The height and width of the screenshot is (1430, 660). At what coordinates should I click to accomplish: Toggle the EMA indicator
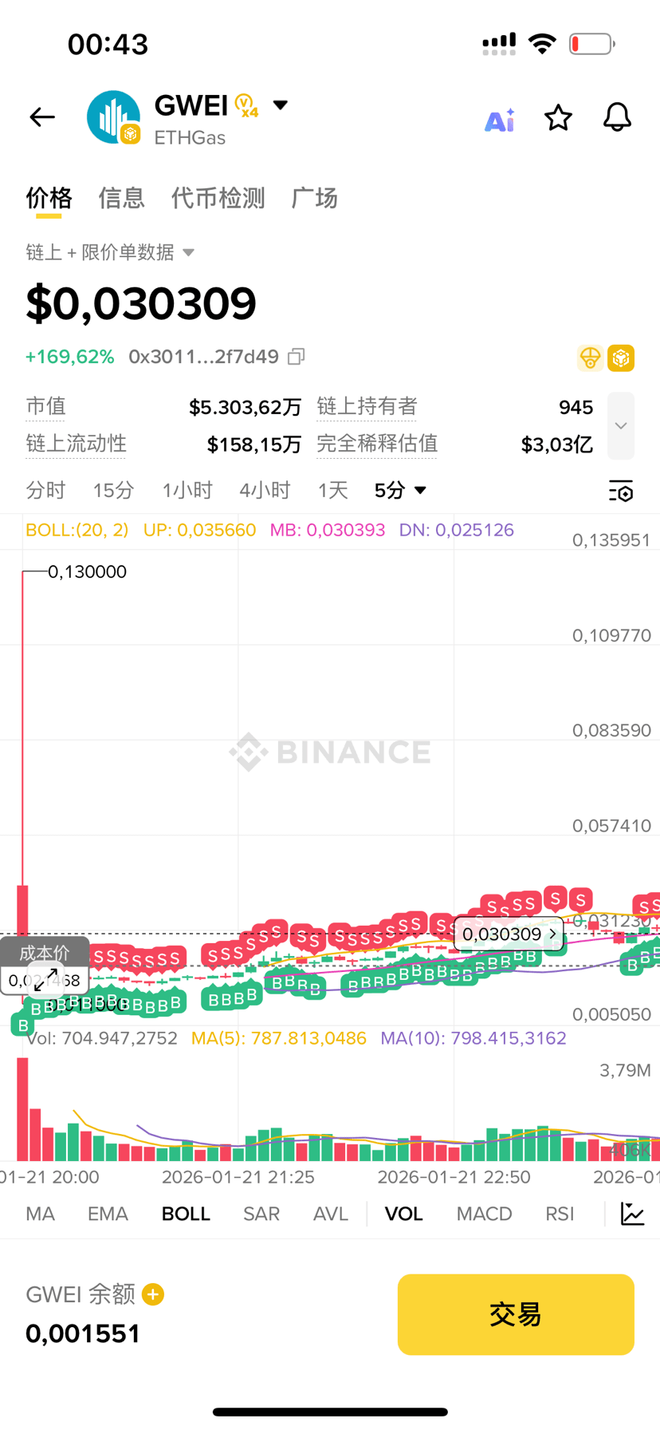point(108,1214)
